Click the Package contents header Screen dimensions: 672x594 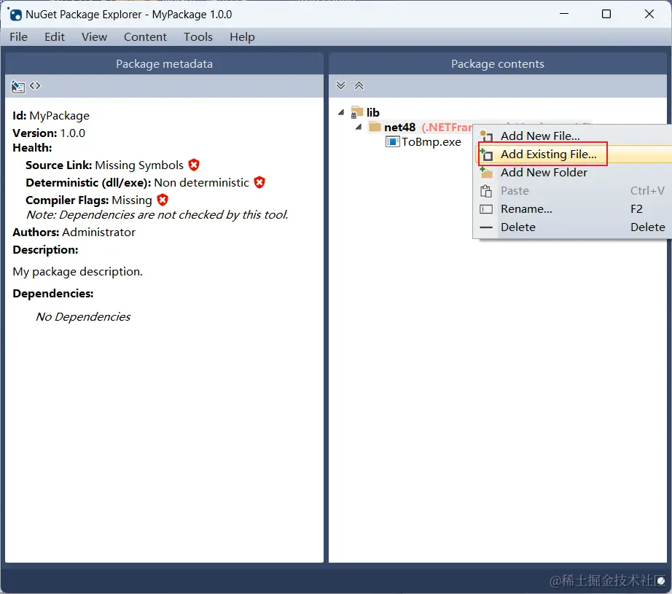[498, 64]
